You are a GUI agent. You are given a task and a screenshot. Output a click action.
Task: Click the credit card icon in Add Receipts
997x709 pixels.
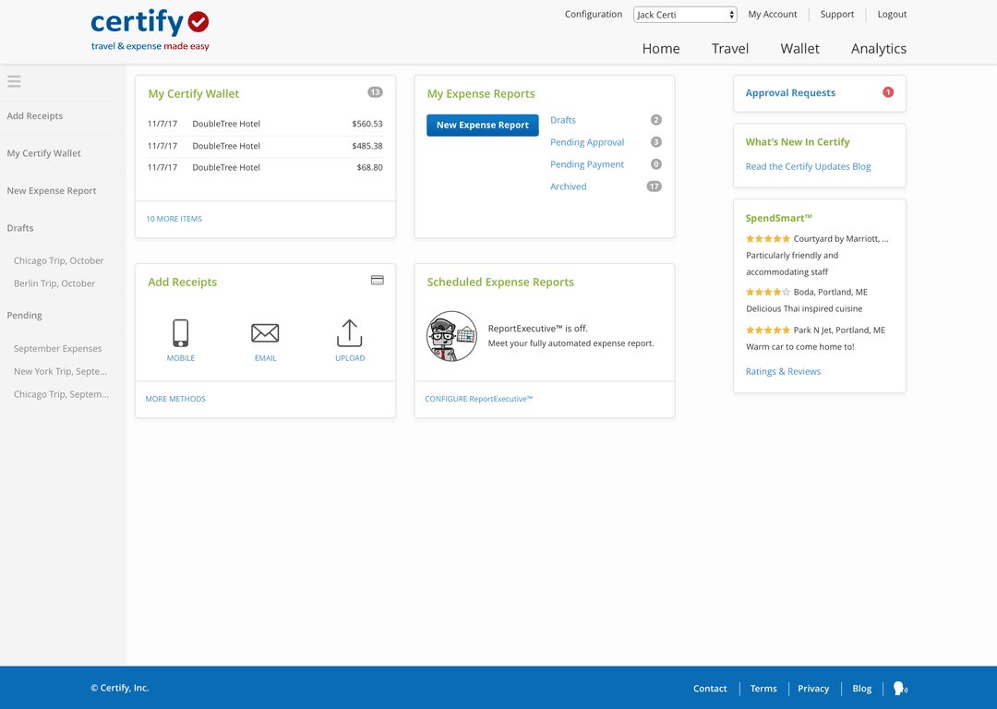coord(377,281)
